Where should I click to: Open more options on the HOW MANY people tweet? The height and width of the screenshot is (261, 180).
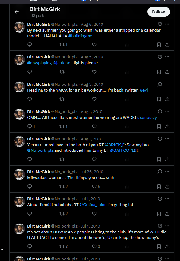click(x=167, y=226)
